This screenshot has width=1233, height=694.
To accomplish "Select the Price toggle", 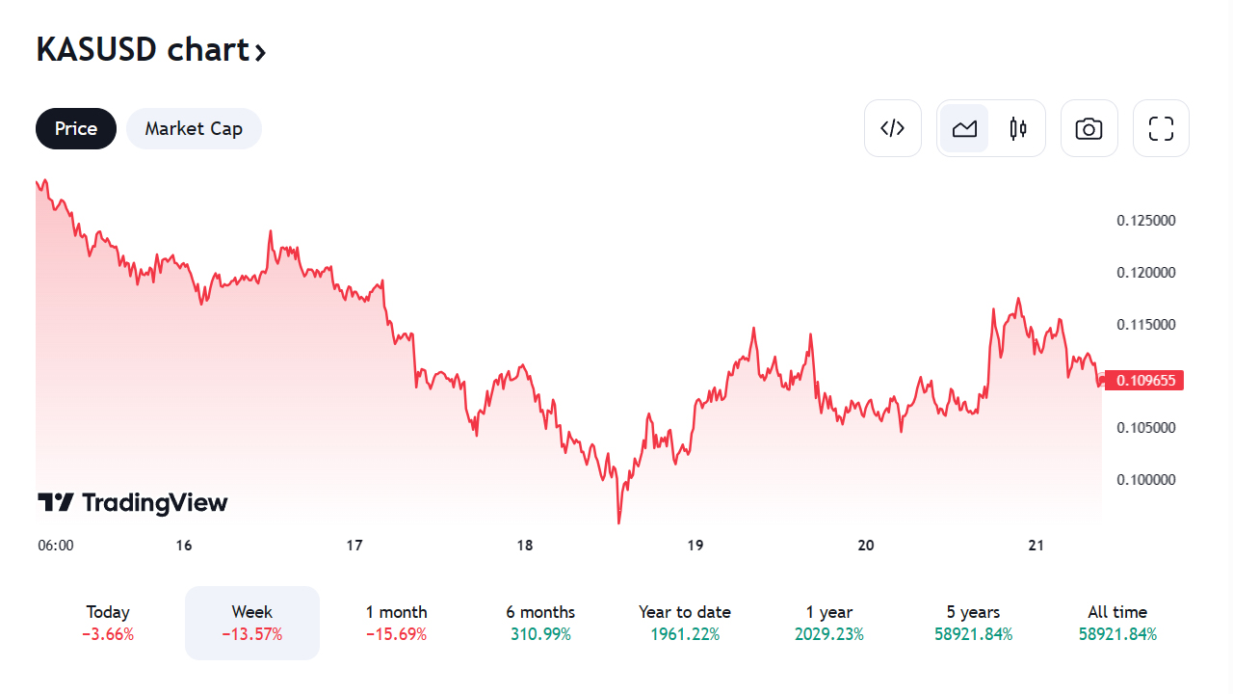I will [76, 128].
